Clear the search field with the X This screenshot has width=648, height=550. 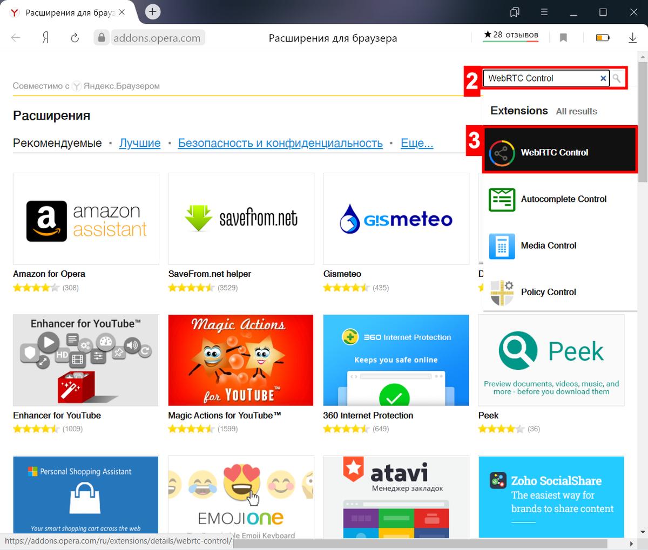pos(603,78)
